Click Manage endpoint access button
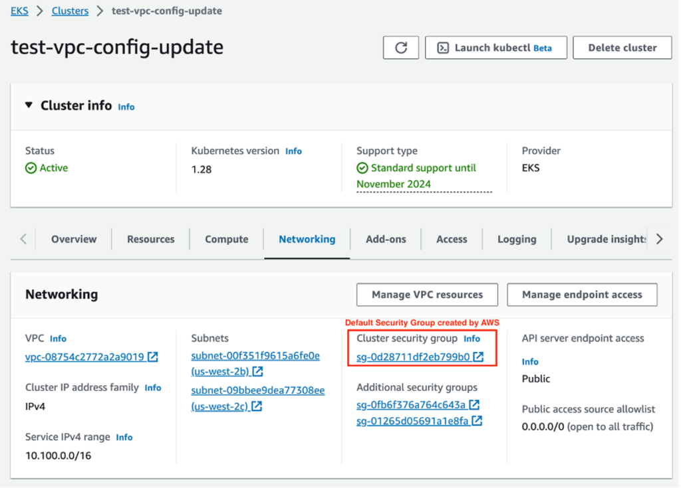 [582, 295]
